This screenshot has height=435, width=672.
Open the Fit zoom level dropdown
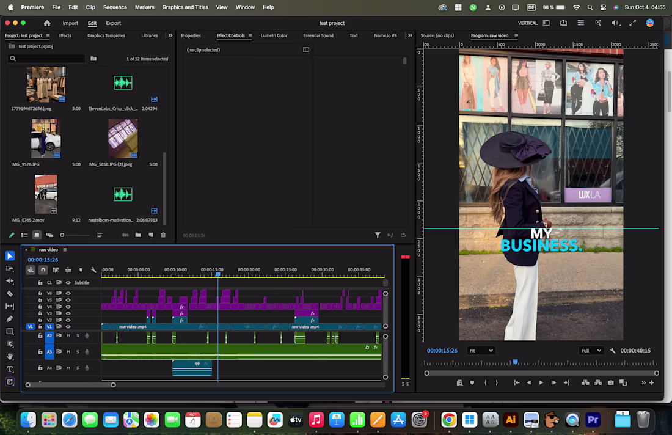pos(480,351)
